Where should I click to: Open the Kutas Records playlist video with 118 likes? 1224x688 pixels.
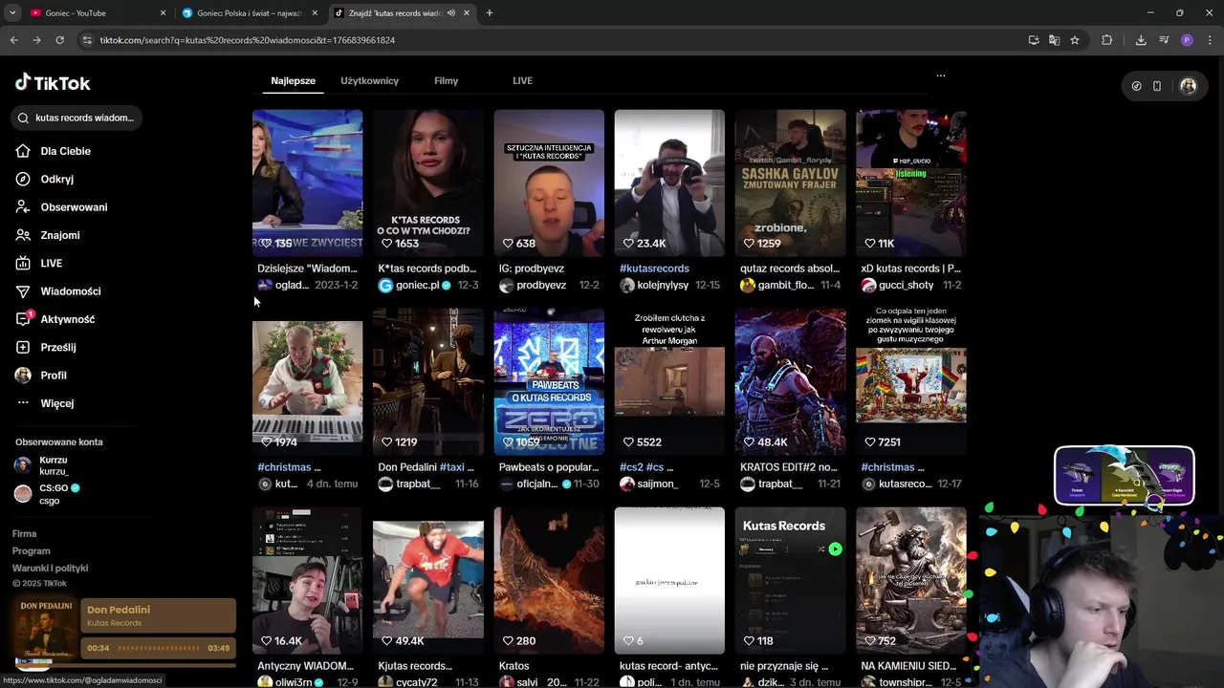point(790,580)
